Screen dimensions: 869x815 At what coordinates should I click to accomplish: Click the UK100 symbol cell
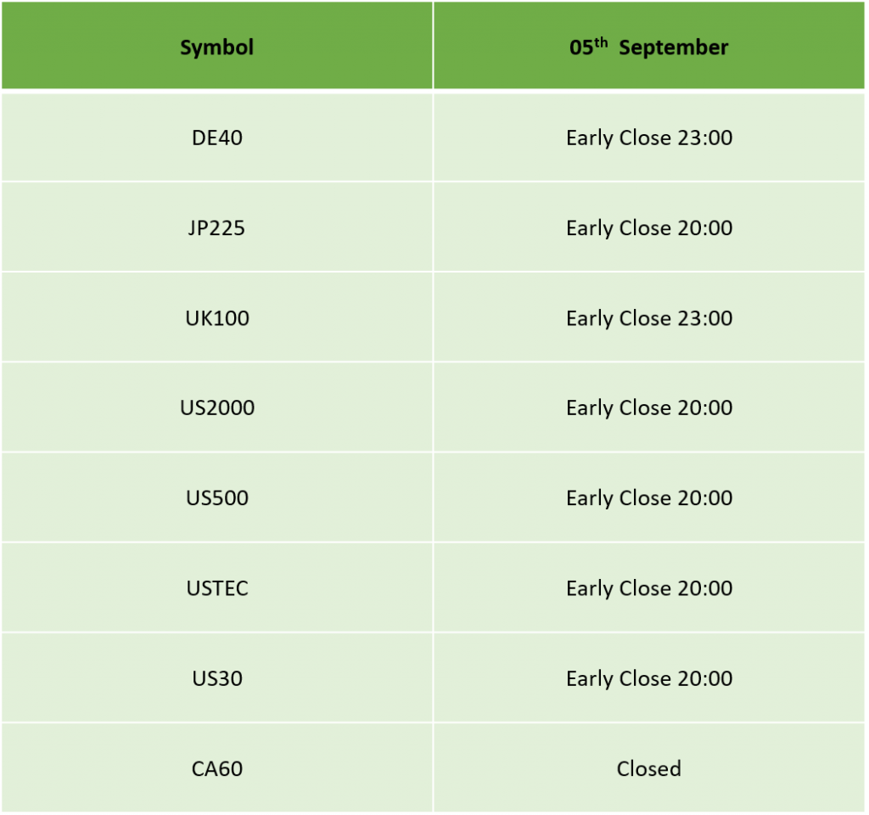tap(216, 318)
